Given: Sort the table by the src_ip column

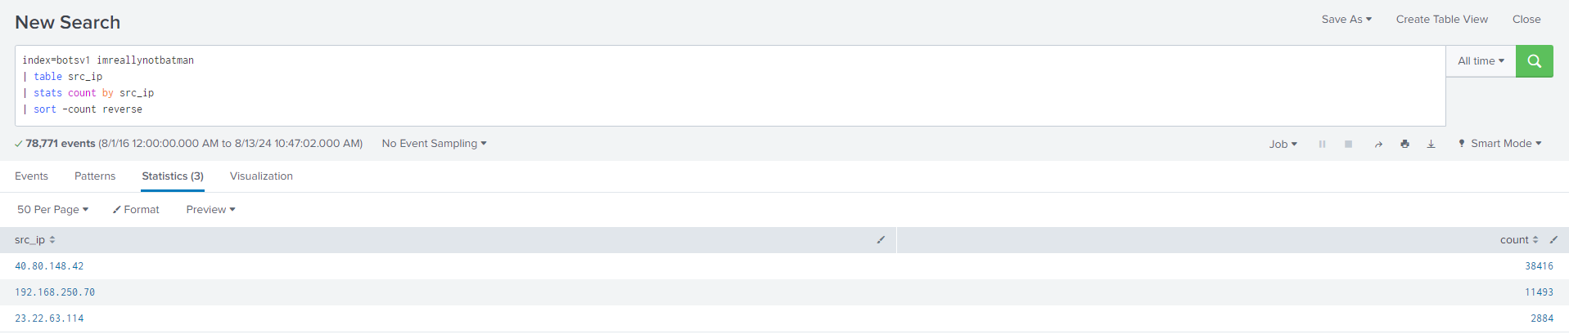Looking at the screenshot, I should point(35,240).
